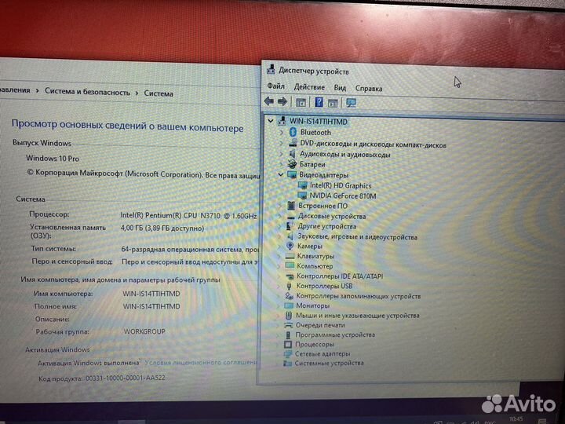Image resolution: width=565 pixels, height=424 pixels.
Task: Click the Видеоадаптеры monitor icon
Action: (x=291, y=175)
